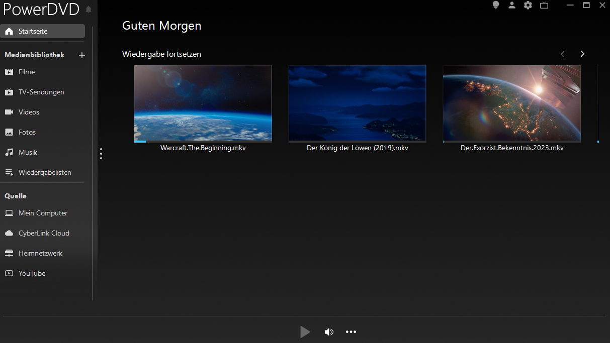Resume Der.Exorzist.Bekenntnis.2023.mkv thumbnail
This screenshot has height=343, width=610.
512,103
